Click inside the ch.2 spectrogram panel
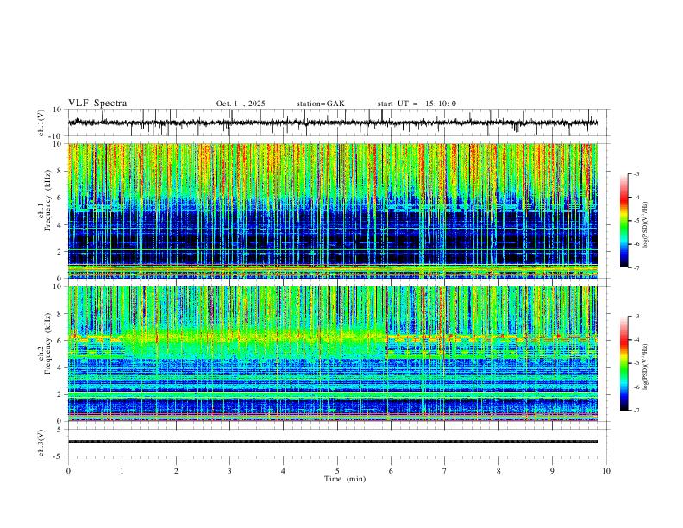This screenshot has height=528, width=683. 333,354
